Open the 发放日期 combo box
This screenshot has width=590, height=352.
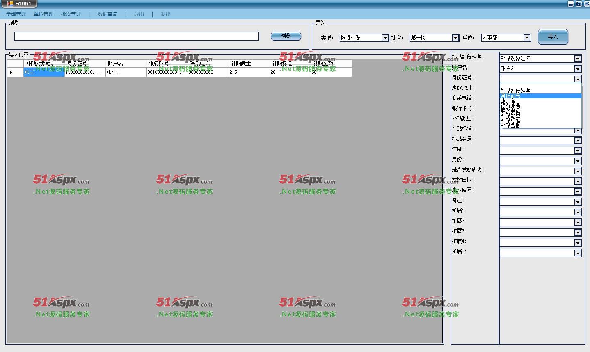point(578,181)
